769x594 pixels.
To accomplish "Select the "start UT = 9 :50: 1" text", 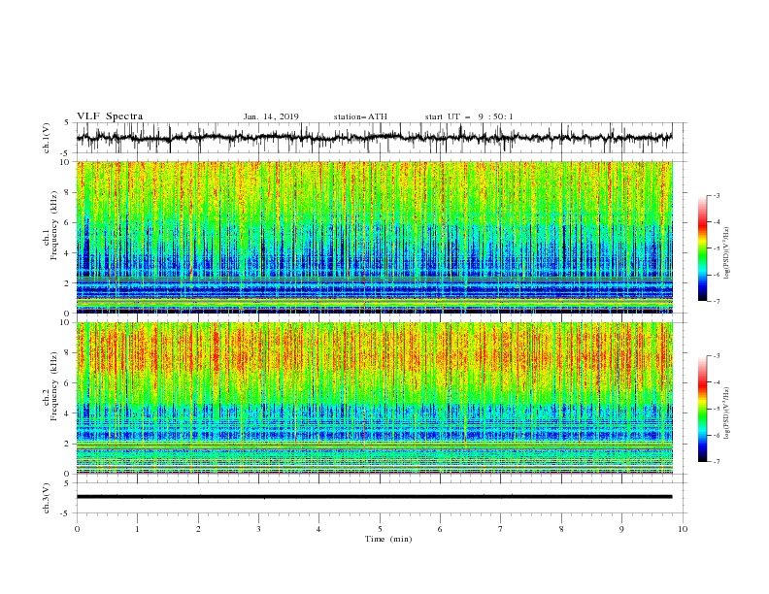I will point(469,116).
